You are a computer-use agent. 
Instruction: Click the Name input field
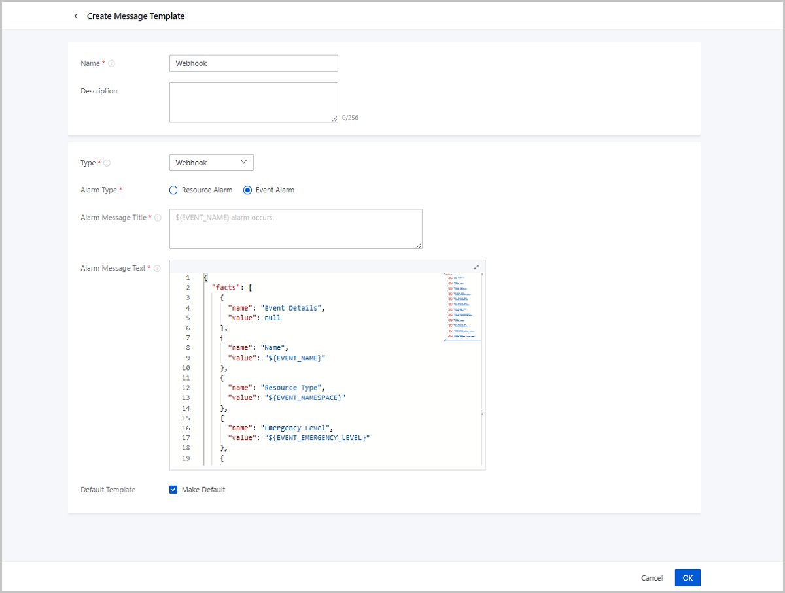click(254, 63)
